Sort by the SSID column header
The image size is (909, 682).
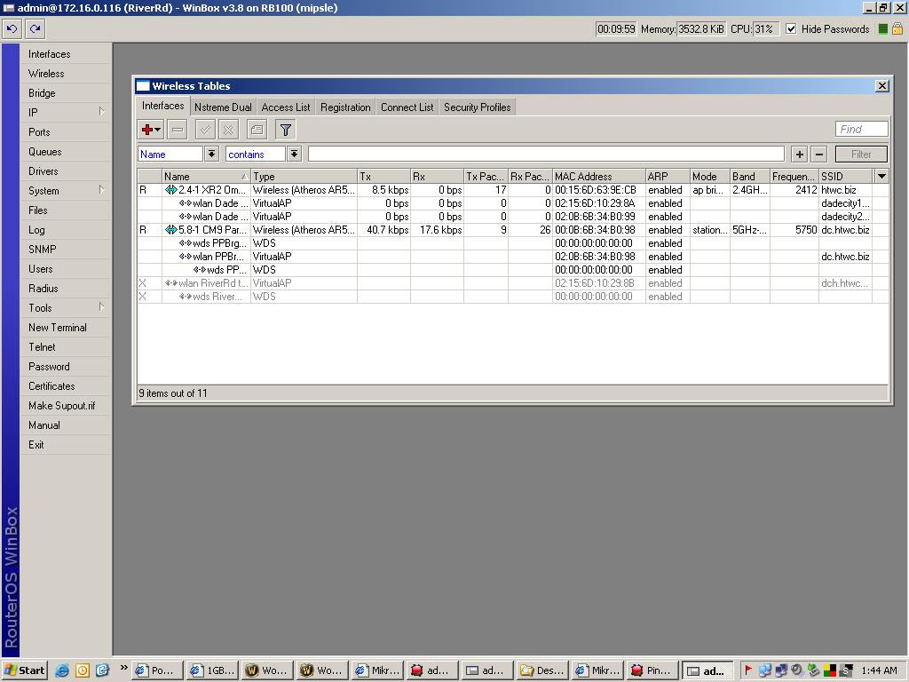click(x=845, y=177)
